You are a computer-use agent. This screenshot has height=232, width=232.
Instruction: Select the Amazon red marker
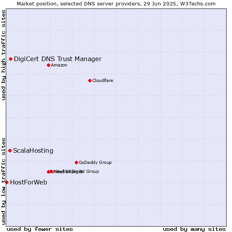point(49,65)
